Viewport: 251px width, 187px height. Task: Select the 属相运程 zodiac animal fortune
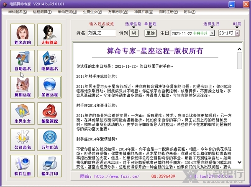23,87
